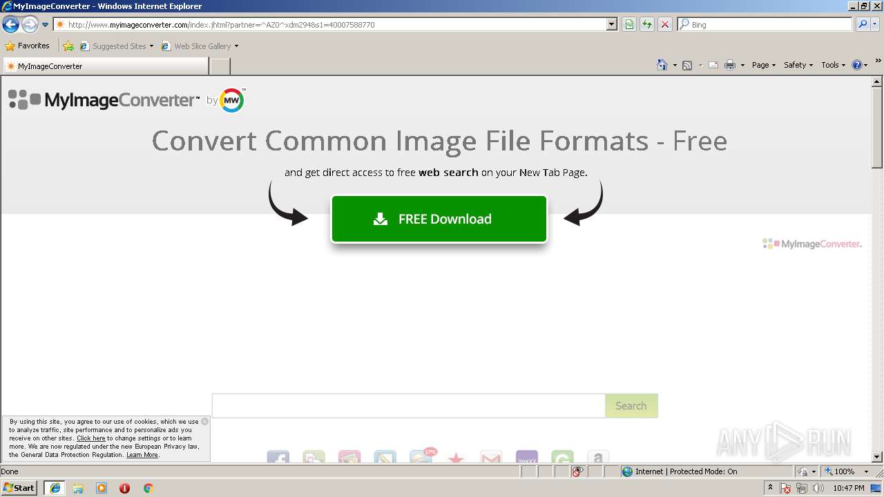Click the vertical scrollbar down arrow
884x497 pixels.
tap(877, 456)
